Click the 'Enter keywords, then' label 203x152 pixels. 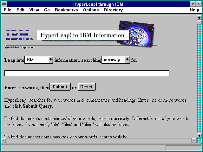[x=27, y=88]
